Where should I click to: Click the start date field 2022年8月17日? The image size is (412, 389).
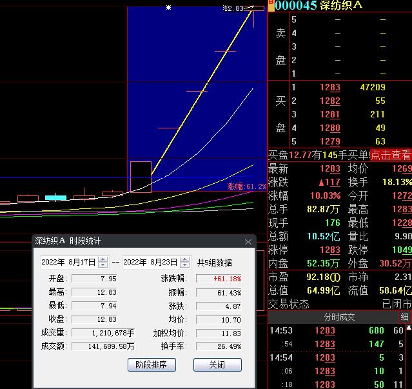pyautogui.click(x=68, y=263)
